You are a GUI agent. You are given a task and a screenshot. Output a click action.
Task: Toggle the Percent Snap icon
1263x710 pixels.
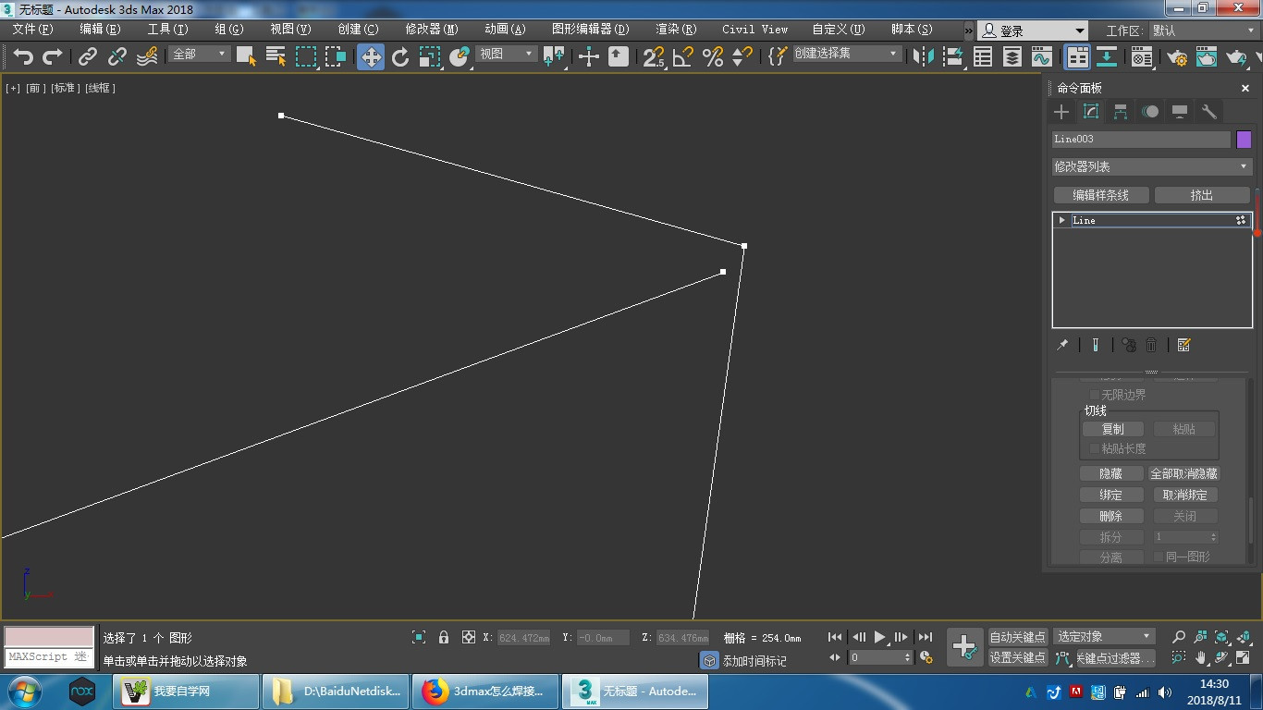pos(713,57)
